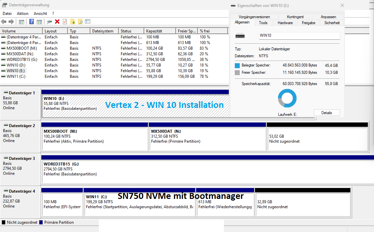This screenshot has width=374, height=232.
Task: Click the drive icon of MX500DAT (N:) row
Action: click(x=3, y=54)
